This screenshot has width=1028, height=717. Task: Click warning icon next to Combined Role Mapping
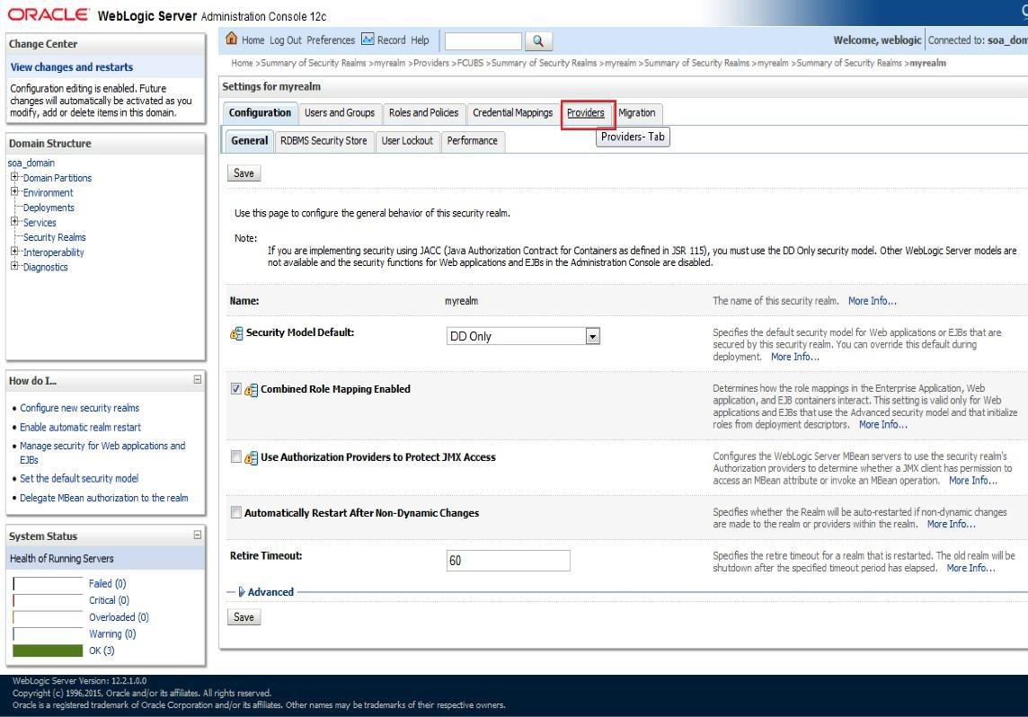(252, 390)
